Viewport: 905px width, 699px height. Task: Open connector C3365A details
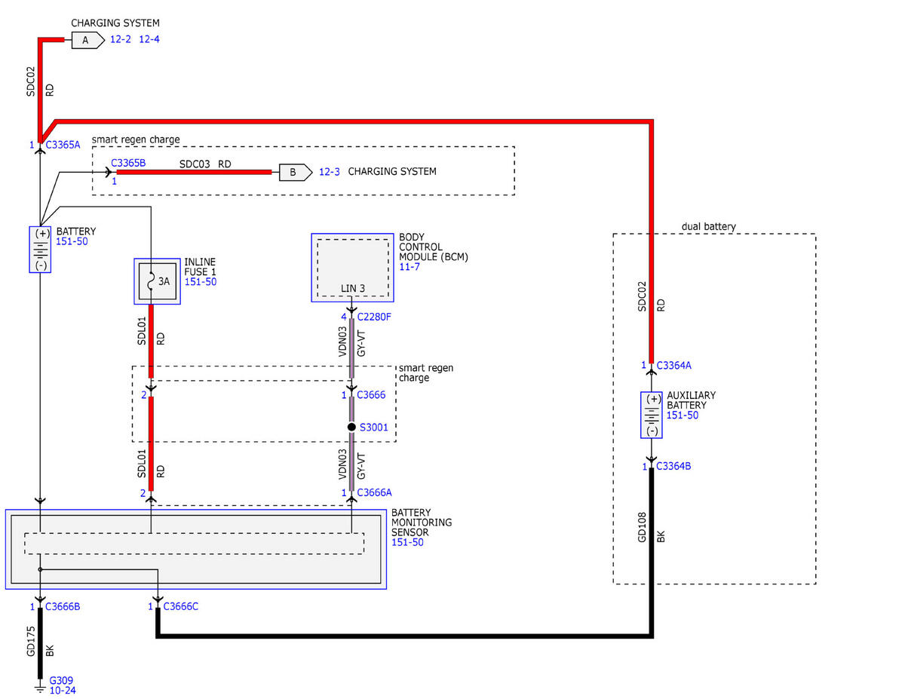coord(63,145)
